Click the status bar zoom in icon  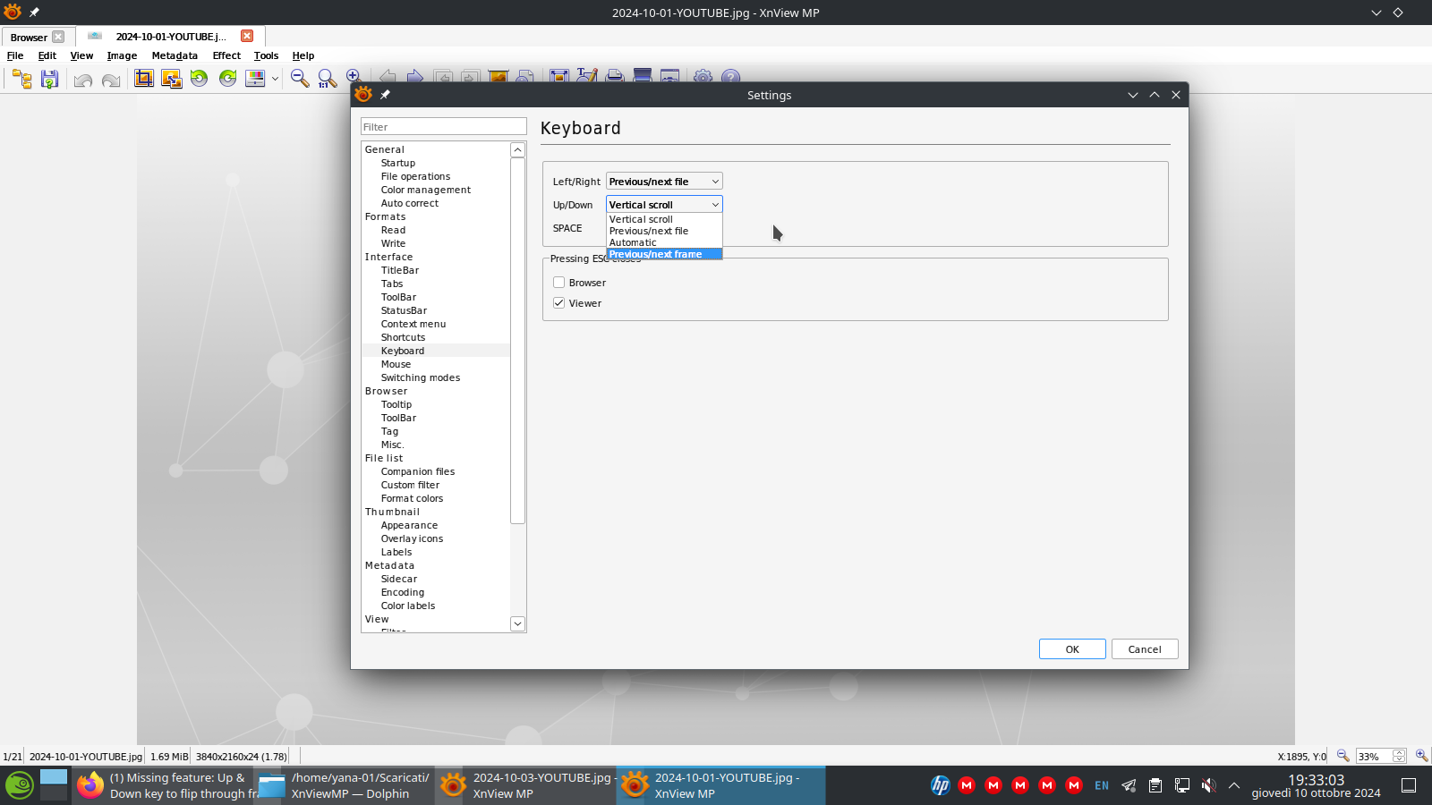(1421, 756)
